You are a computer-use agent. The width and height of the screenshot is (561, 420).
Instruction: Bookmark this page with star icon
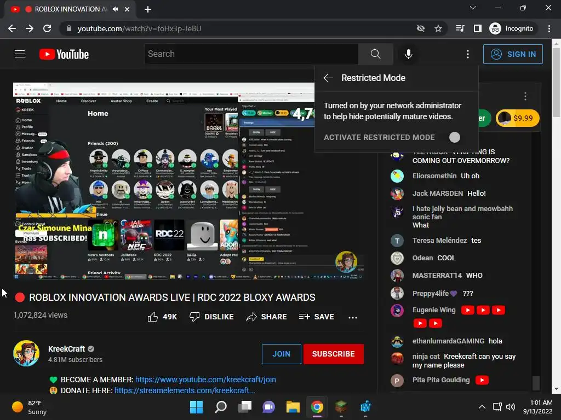pos(438,28)
